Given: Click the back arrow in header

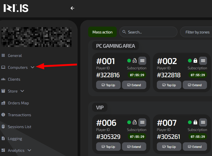Looking at the screenshot, I should pos(72,8).
